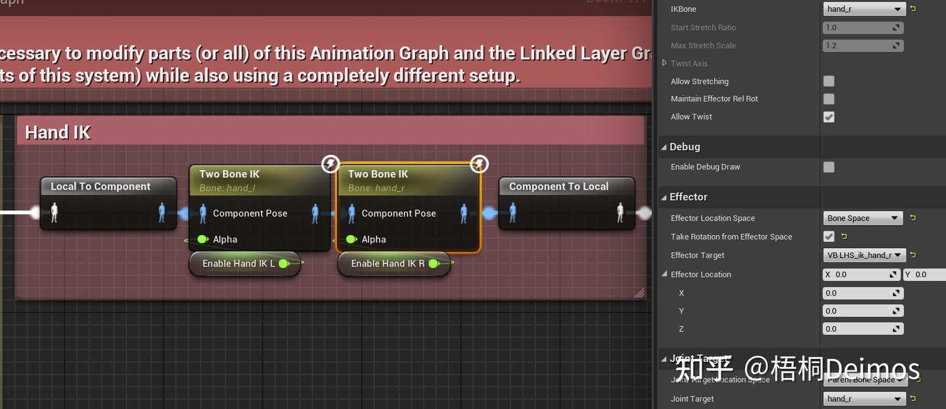Image resolution: width=946 pixels, height=409 pixels.
Task: Click the green Enable Hand IK L pin
Action: click(x=283, y=262)
